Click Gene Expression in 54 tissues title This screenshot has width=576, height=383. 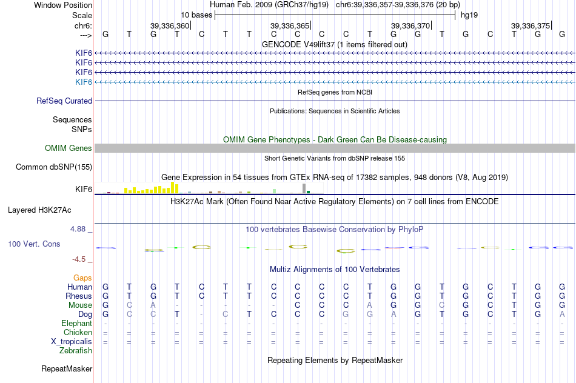click(335, 178)
